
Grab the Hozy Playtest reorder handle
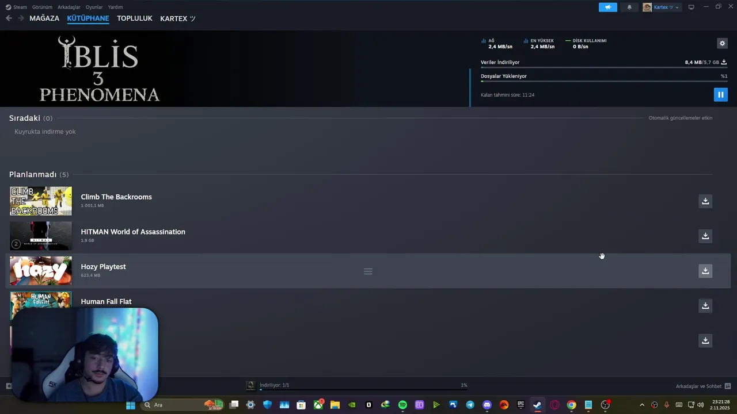click(x=368, y=271)
